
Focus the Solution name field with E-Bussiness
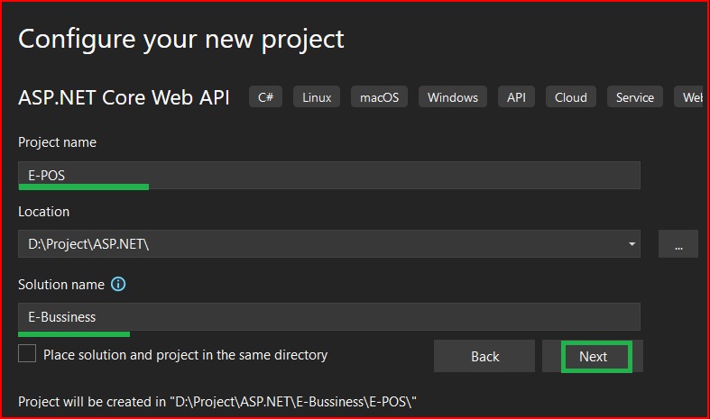pyautogui.click(x=328, y=316)
